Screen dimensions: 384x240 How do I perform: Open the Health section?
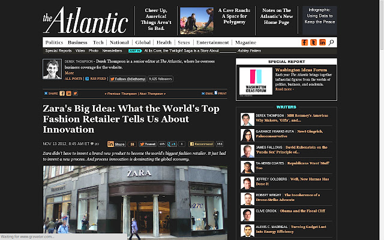click(x=164, y=43)
